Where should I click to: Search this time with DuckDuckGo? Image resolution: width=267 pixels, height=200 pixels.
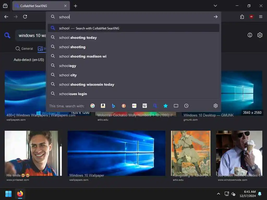(x=124, y=106)
